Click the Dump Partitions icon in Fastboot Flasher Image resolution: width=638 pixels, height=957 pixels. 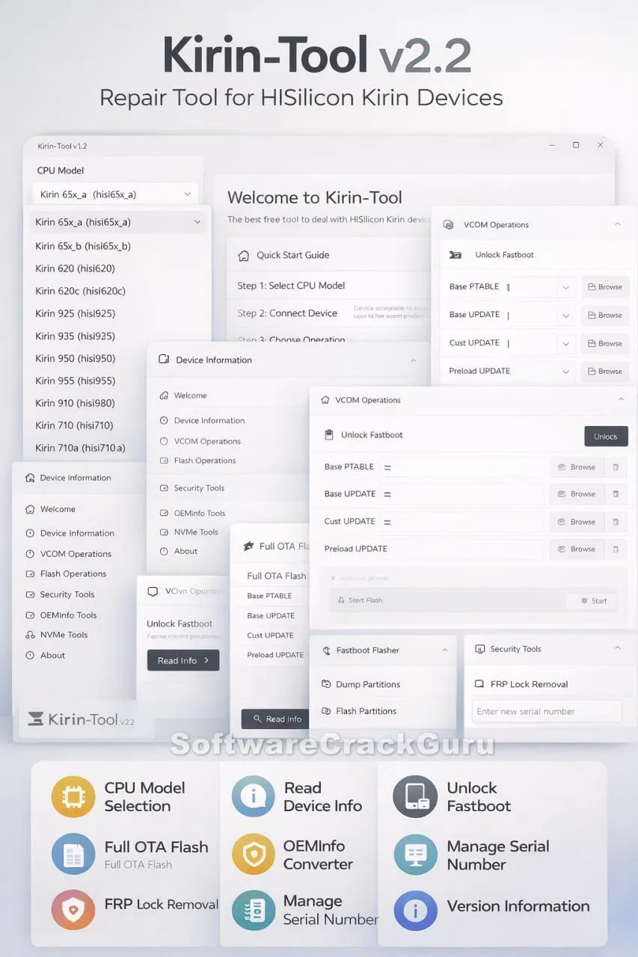(327, 684)
